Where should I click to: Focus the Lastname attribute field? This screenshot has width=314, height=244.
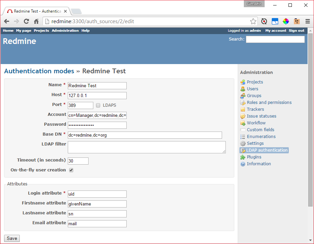(x=97, y=214)
